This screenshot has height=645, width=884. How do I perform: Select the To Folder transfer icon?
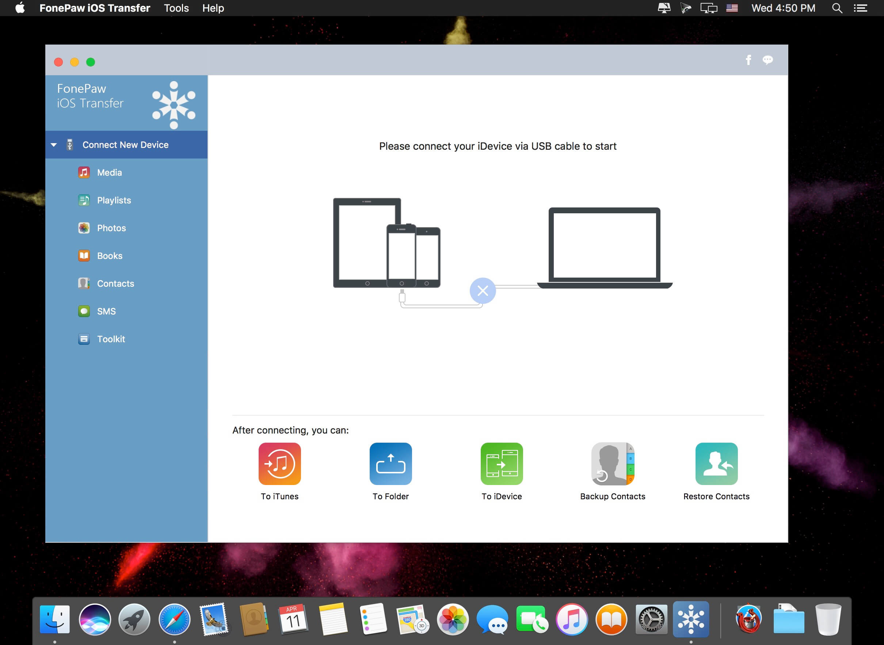[x=391, y=463]
